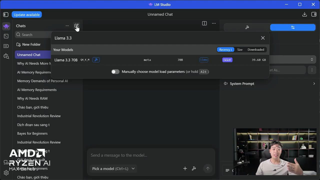Open the Pick a model dropdown
Screen dimensions: 320x180
click(x=113, y=168)
